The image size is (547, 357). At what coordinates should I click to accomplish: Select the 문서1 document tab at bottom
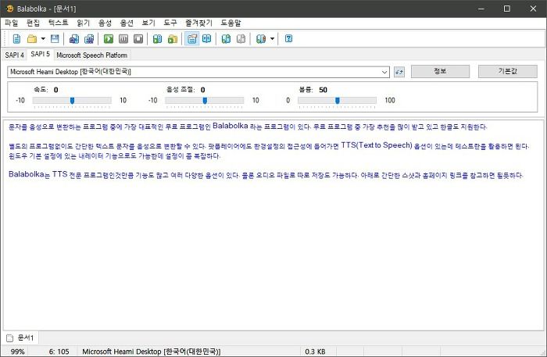click(x=20, y=337)
